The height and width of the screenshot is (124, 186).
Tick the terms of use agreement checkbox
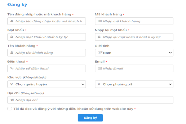(10, 109)
